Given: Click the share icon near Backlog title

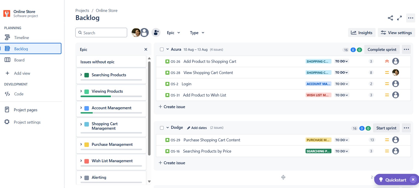Looking at the screenshot, I should coord(390,18).
